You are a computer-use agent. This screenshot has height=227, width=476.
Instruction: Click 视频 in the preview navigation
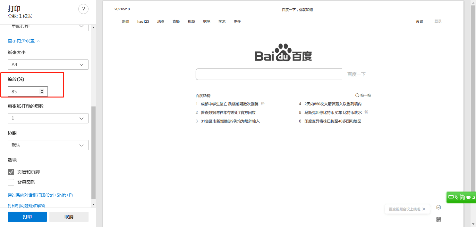[191, 22]
